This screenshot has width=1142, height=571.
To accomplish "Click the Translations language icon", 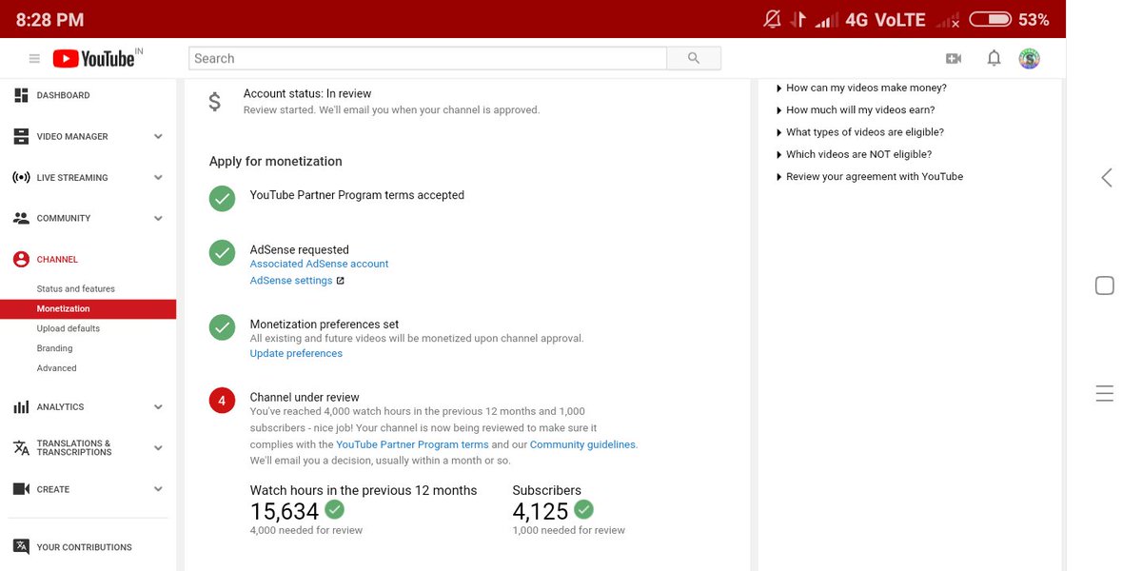I will pyautogui.click(x=21, y=448).
